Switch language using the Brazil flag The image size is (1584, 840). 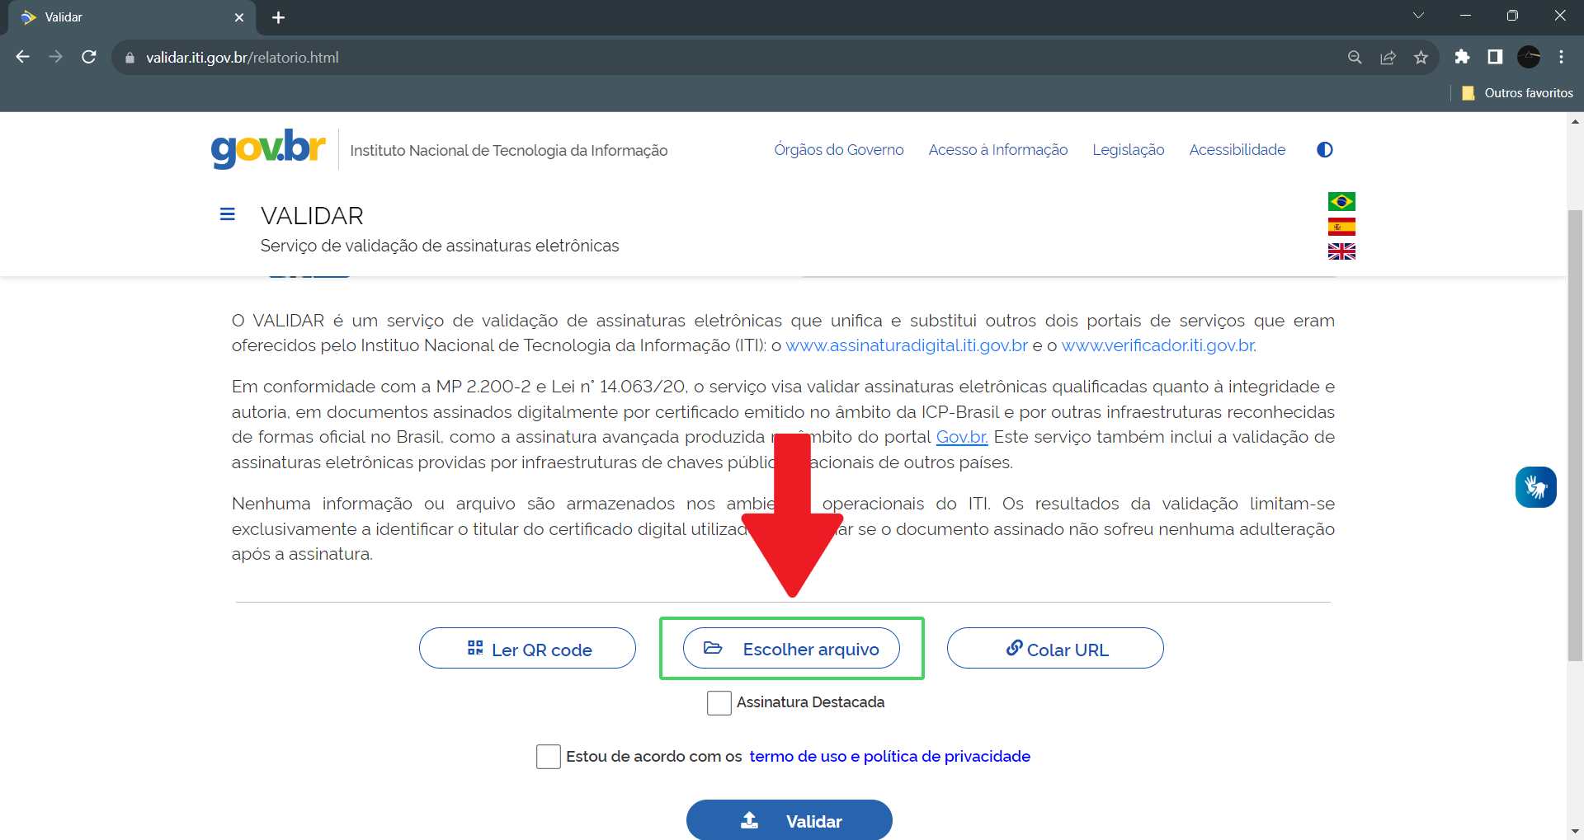[x=1341, y=201]
